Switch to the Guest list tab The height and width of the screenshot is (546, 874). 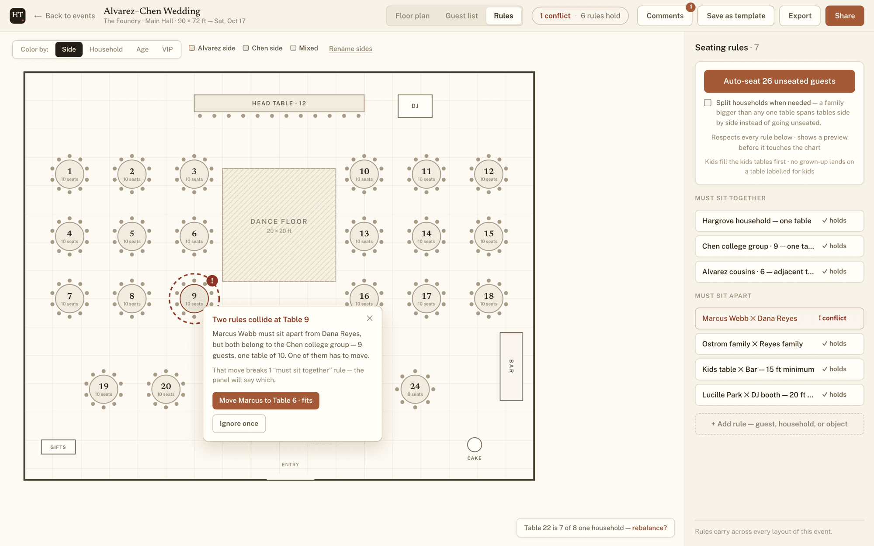[x=461, y=16]
